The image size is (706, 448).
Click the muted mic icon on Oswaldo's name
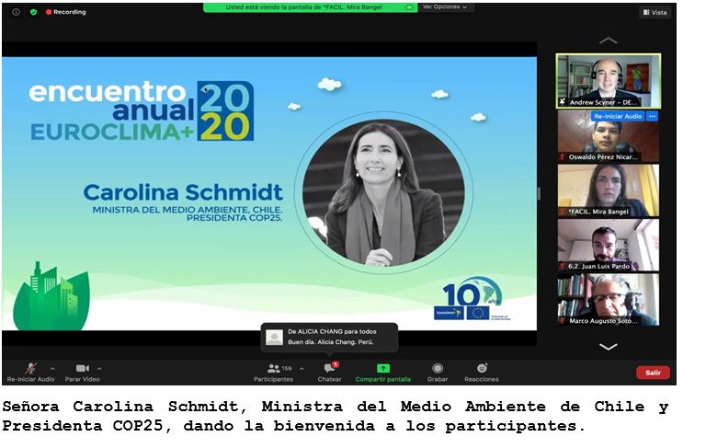coord(563,157)
